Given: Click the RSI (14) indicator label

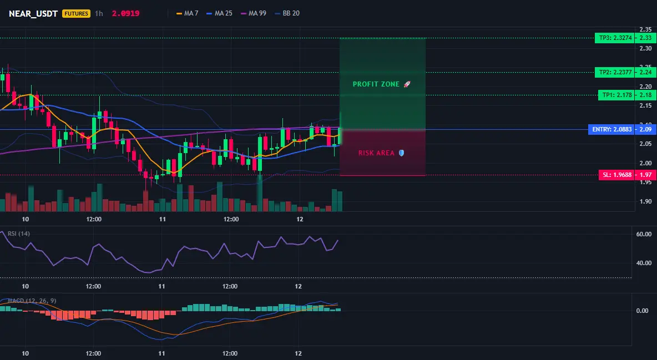Looking at the screenshot, I should click(x=19, y=234).
